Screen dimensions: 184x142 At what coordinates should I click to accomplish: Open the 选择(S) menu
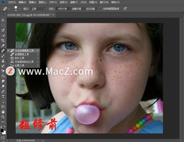pyautogui.click(x=64, y=2)
